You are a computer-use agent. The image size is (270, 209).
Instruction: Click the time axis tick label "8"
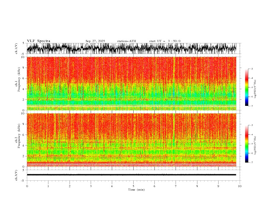tap(197, 186)
